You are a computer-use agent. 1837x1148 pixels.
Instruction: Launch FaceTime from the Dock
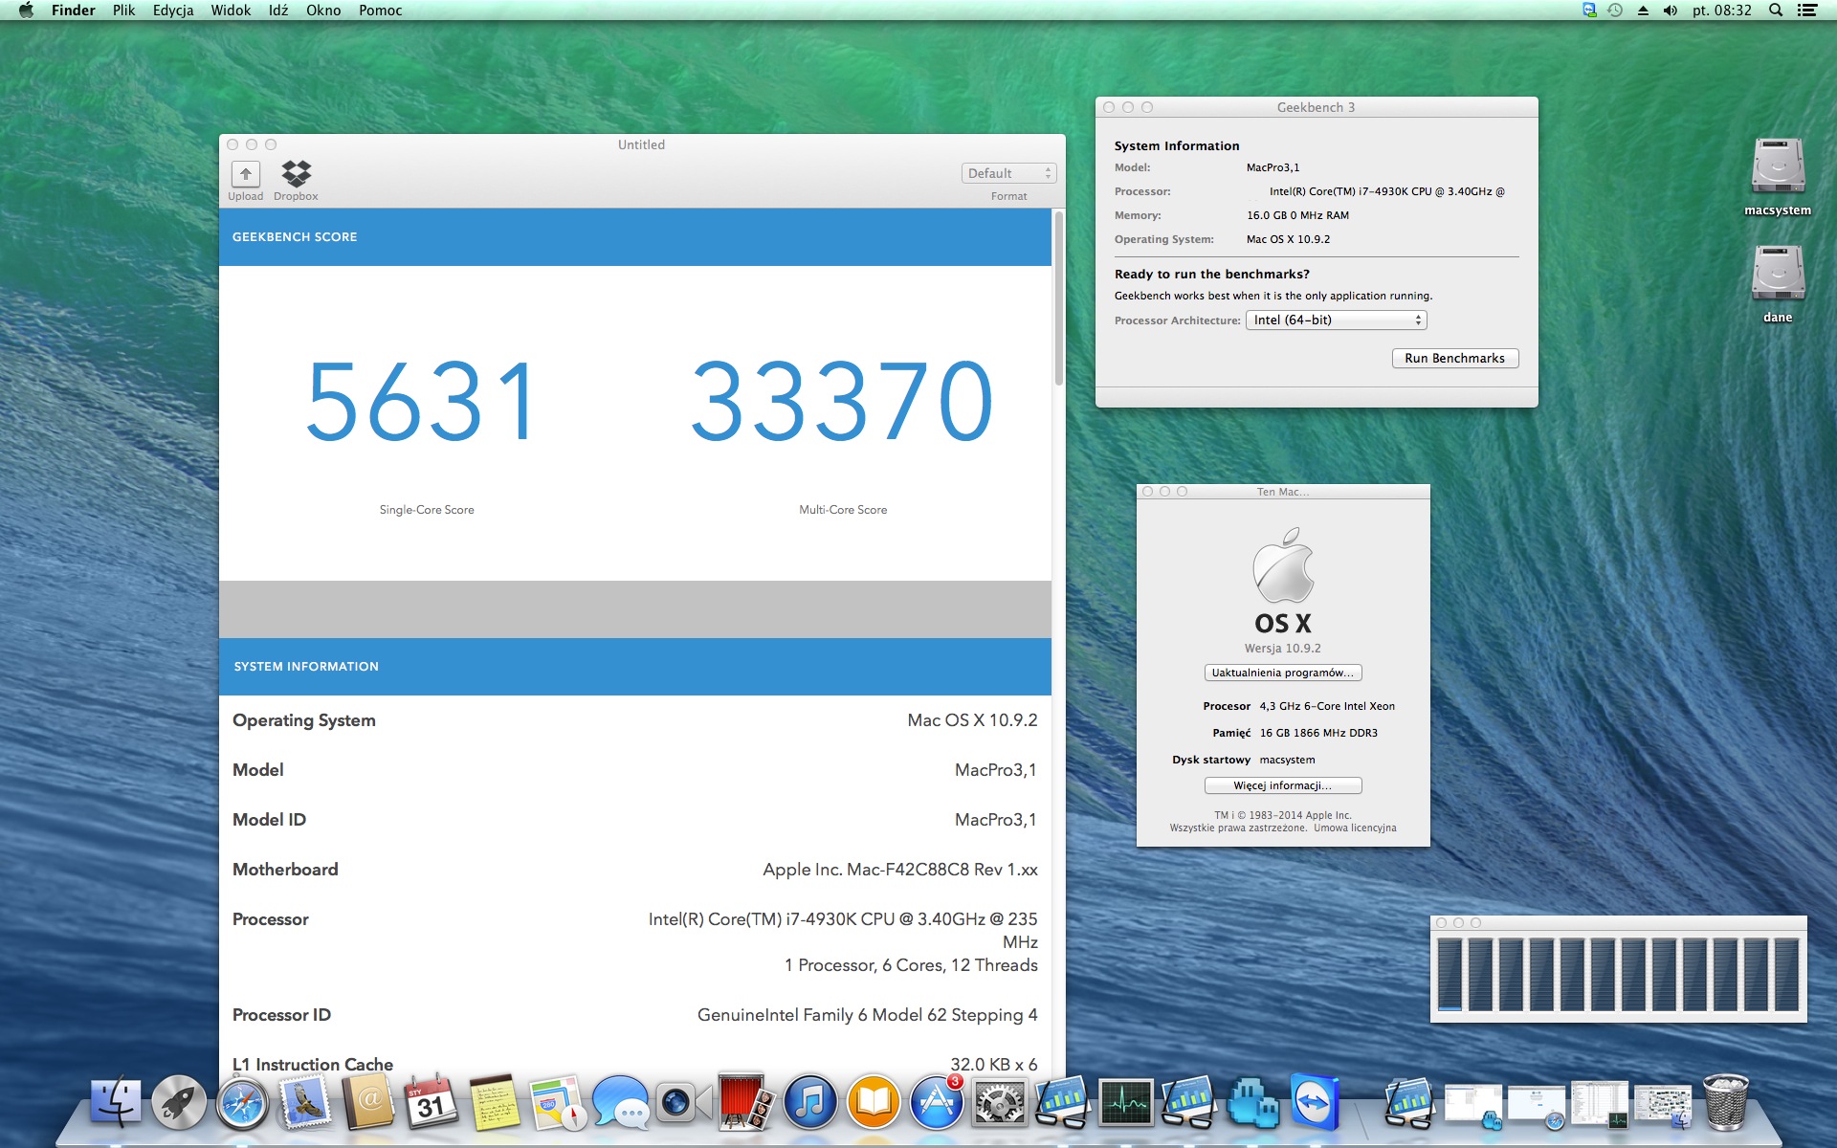pos(683,1102)
